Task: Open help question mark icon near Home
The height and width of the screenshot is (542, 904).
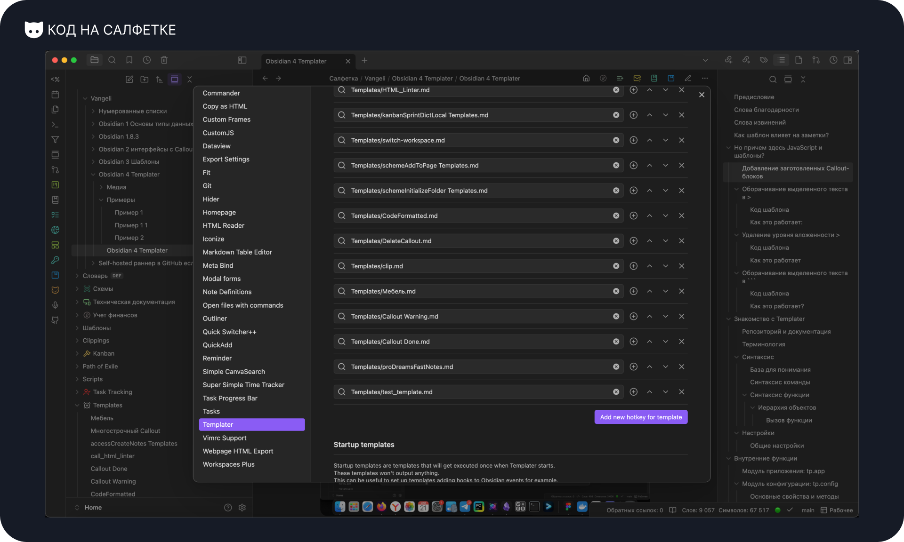Action: (x=228, y=508)
